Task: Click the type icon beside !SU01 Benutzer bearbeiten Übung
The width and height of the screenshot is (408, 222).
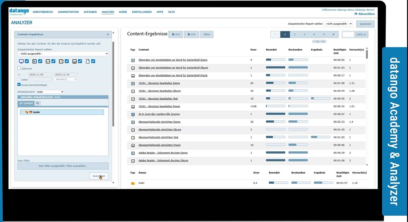Action: click(x=133, y=91)
